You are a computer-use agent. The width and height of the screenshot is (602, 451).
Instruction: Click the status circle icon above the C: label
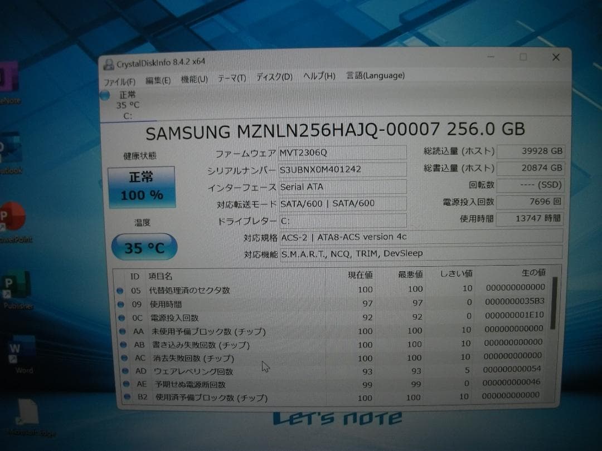(104, 96)
